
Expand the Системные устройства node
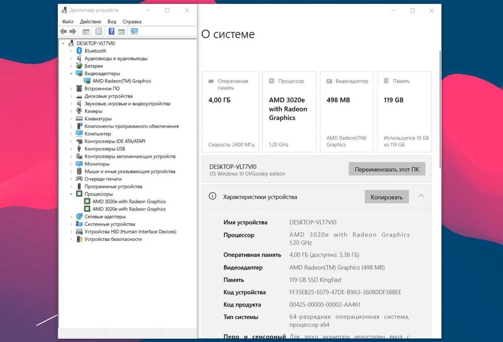click(x=71, y=224)
